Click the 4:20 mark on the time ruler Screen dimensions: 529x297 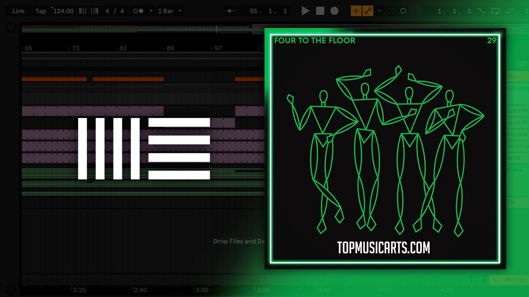[x=446, y=290]
